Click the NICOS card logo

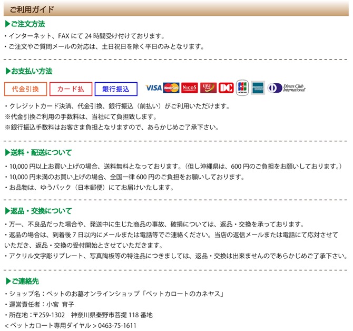[x=190, y=88]
